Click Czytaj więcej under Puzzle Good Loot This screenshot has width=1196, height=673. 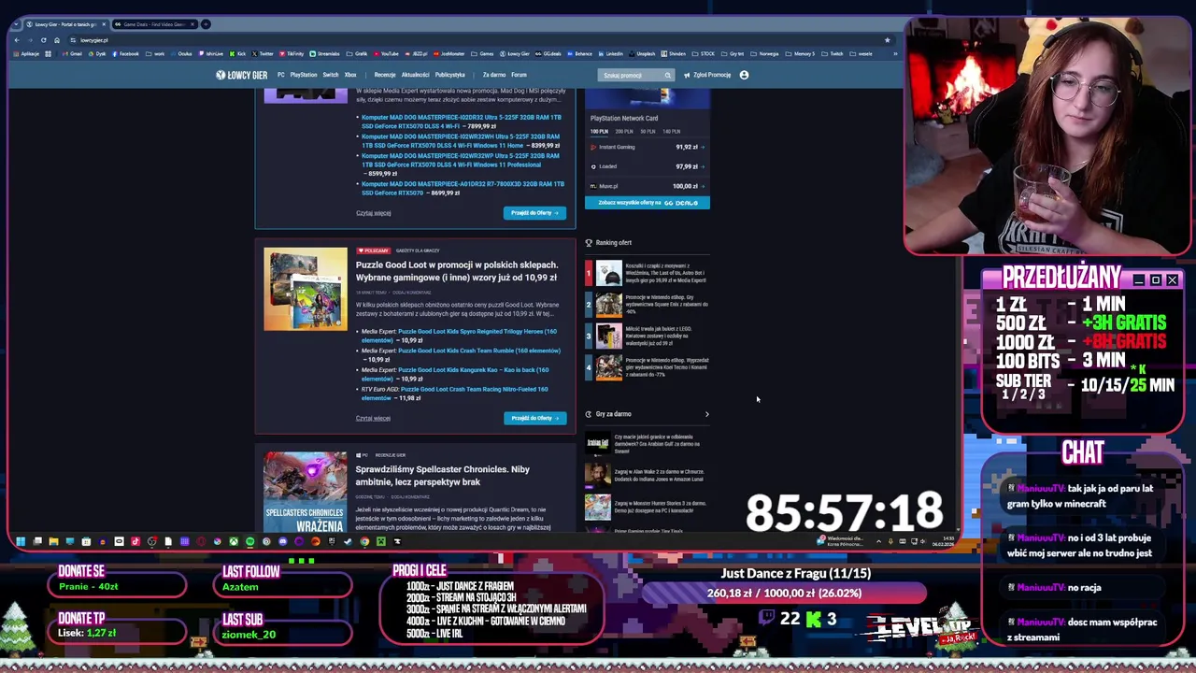point(373,418)
